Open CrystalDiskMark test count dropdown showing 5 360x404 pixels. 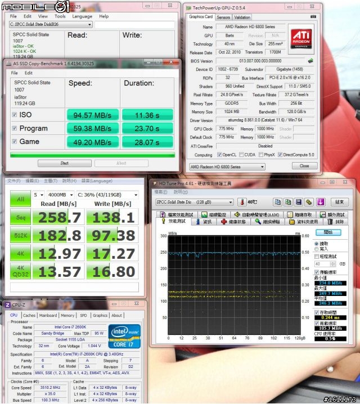click(x=38, y=195)
